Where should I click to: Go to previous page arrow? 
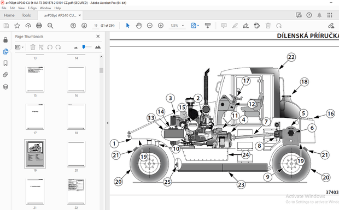click(x=73, y=26)
